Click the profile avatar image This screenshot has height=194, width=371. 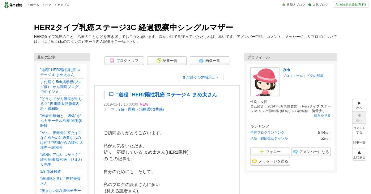click(265, 82)
